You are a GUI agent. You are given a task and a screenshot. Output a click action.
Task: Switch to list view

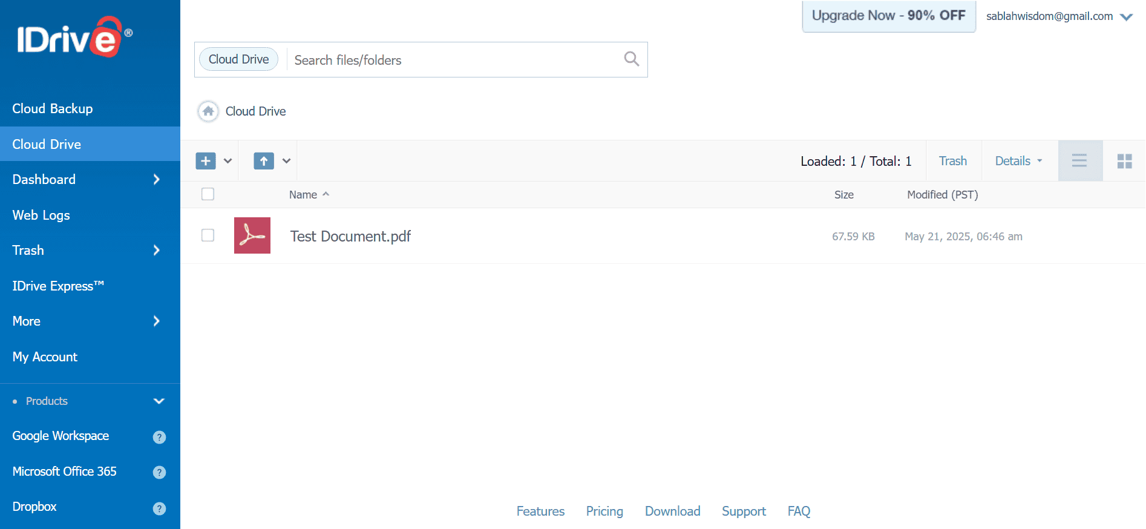coord(1080,161)
